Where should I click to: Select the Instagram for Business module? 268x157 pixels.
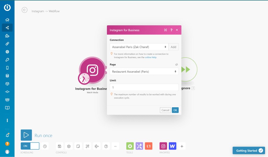pos(93,70)
